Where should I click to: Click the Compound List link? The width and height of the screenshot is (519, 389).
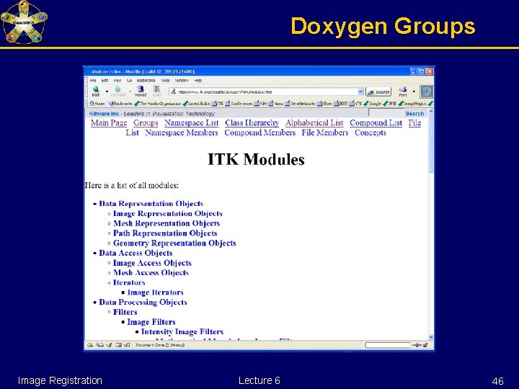click(x=376, y=122)
